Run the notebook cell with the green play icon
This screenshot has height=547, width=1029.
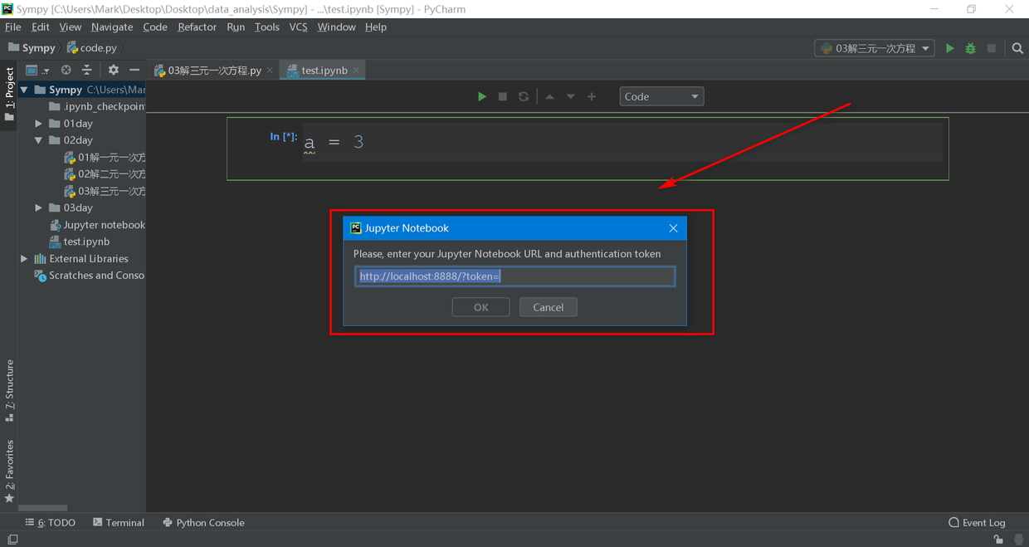[x=482, y=96]
